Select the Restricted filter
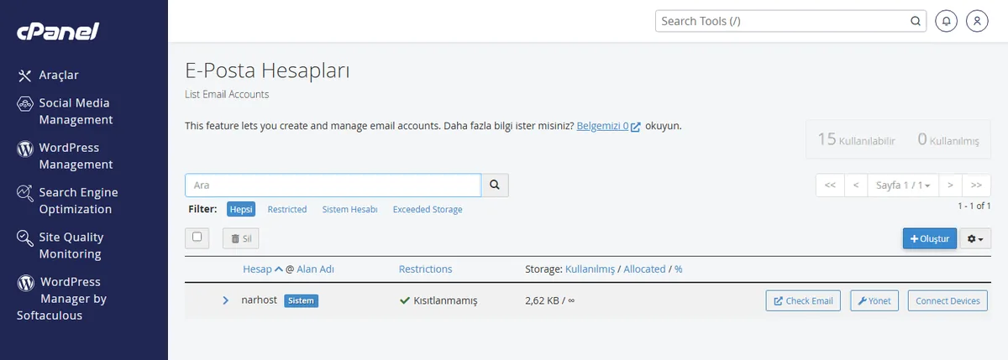The height and width of the screenshot is (360, 1008). [x=287, y=209]
